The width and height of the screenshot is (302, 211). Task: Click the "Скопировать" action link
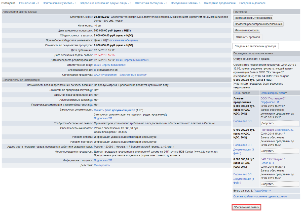(102, 165)
